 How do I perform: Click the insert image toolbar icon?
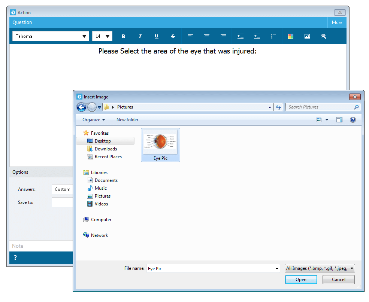pyautogui.click(x=307, y=36)
